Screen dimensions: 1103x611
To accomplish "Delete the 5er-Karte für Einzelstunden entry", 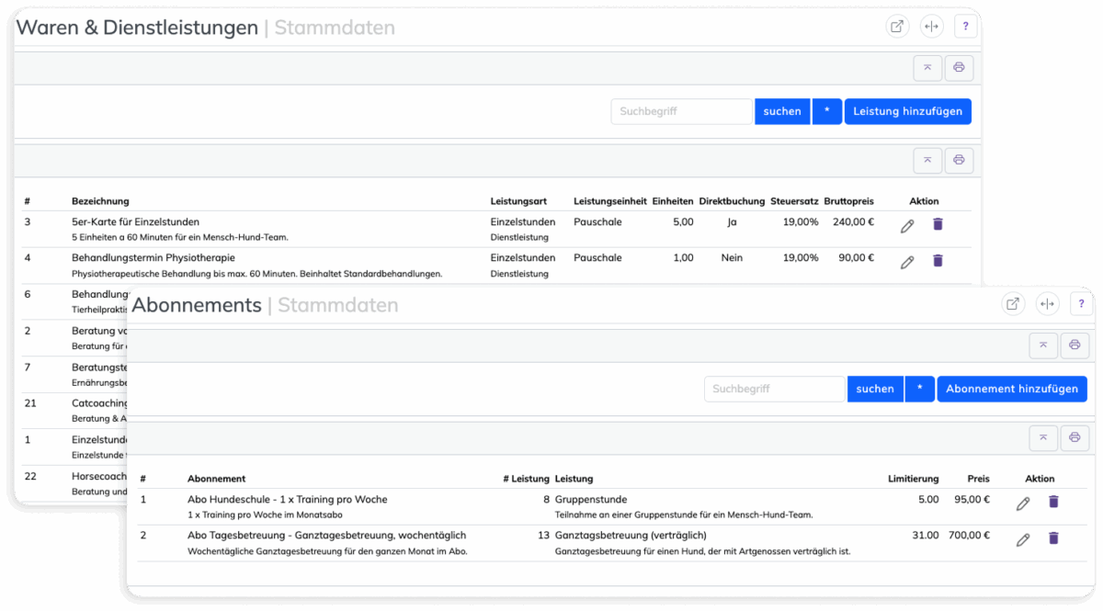I will 938,224.
